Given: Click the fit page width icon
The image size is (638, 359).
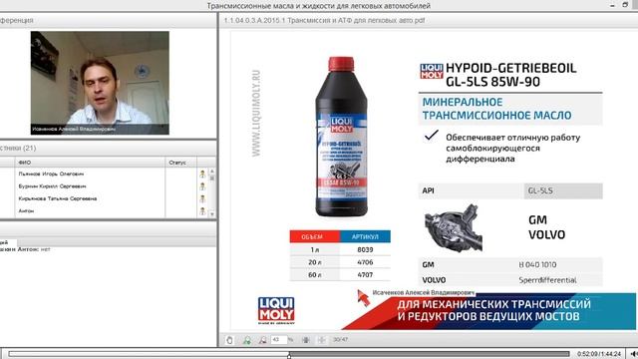Looking at the screenshot, I should pyautogui.click(x=321, y=340).
